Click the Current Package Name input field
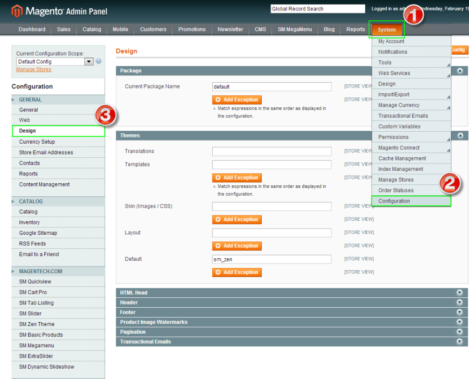 [271, 86]
